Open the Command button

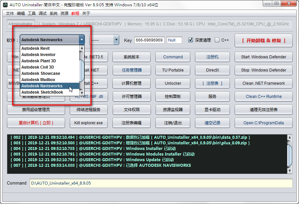coord(173,57)
